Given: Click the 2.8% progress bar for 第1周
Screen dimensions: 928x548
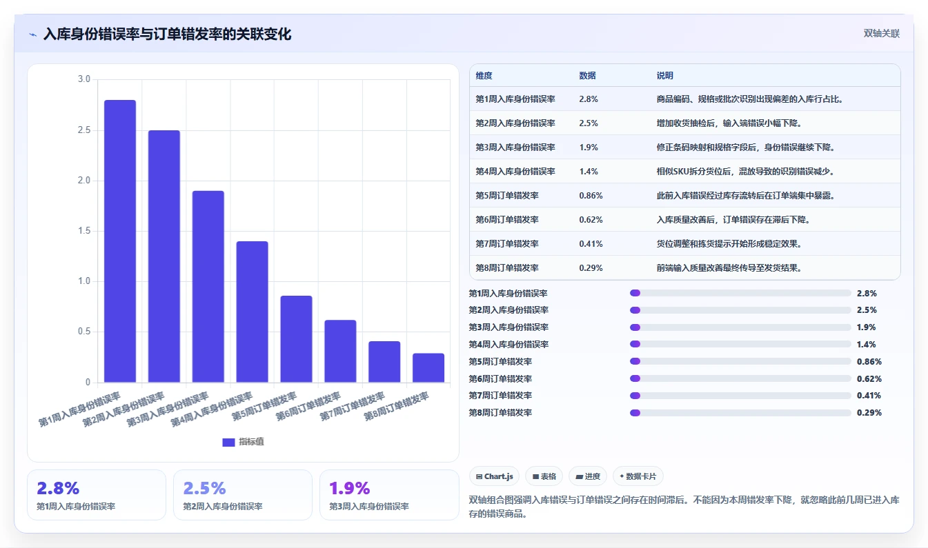Looking at the screenshot, I should point(740,293).
